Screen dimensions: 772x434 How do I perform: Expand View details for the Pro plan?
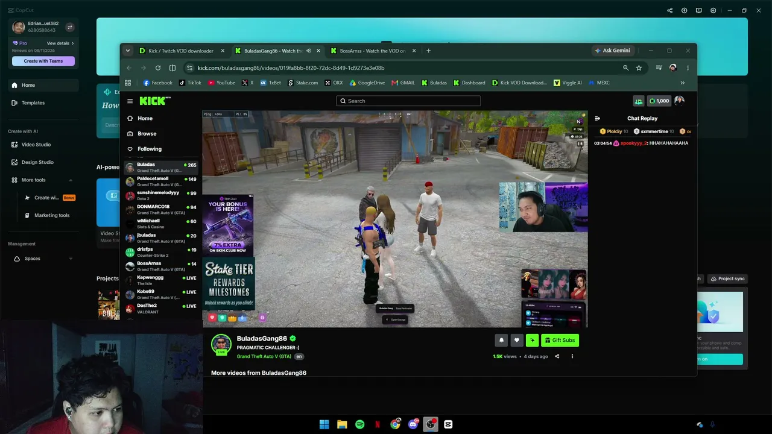click(x=60, y=43)
